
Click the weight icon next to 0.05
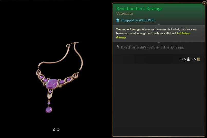(x=189, y=59)
